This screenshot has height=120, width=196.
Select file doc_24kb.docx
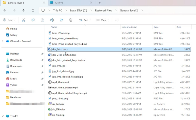click(x=119, y=49)
